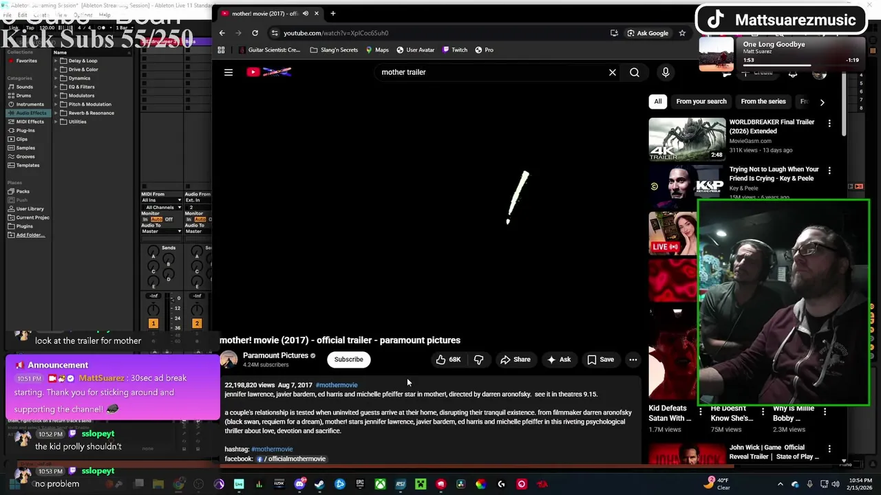Open Xbox app from the taskbar

point(380,484)
